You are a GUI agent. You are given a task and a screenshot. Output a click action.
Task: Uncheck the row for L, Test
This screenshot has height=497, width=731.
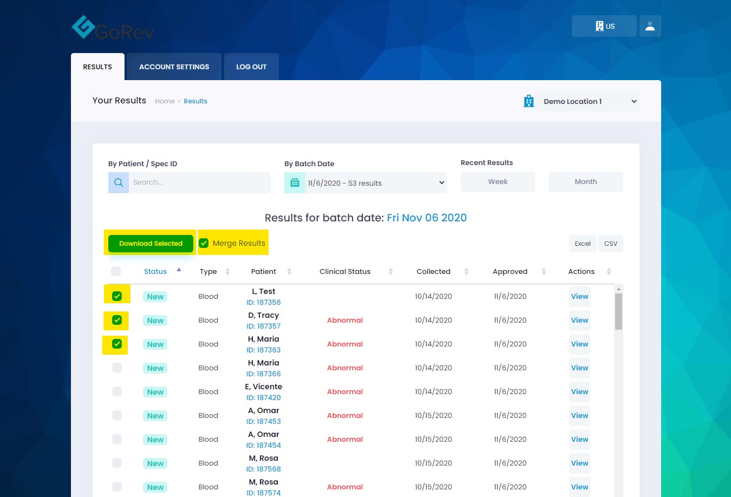pyautogui.click(x=117, y=296)
